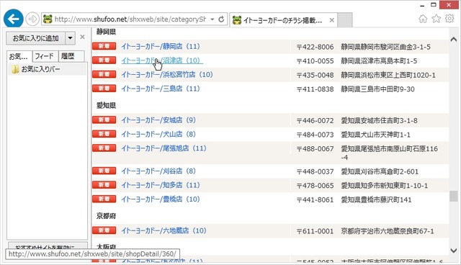Viewport: 461px width, 265px height.
Task: Click the 新着 badge beside 刈谷店
Action: (104, 171)
